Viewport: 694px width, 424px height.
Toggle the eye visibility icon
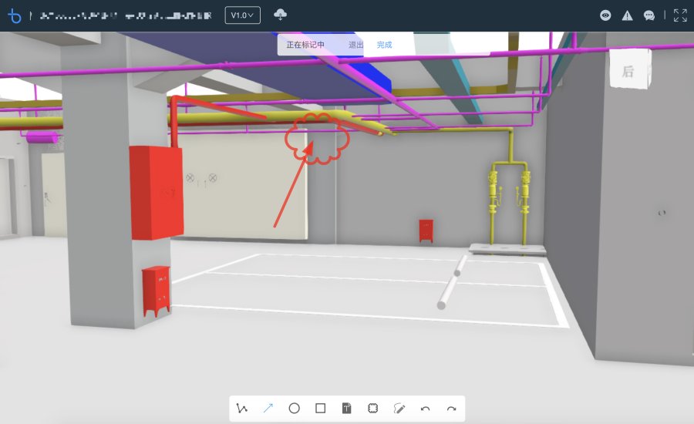pos(606,15)
